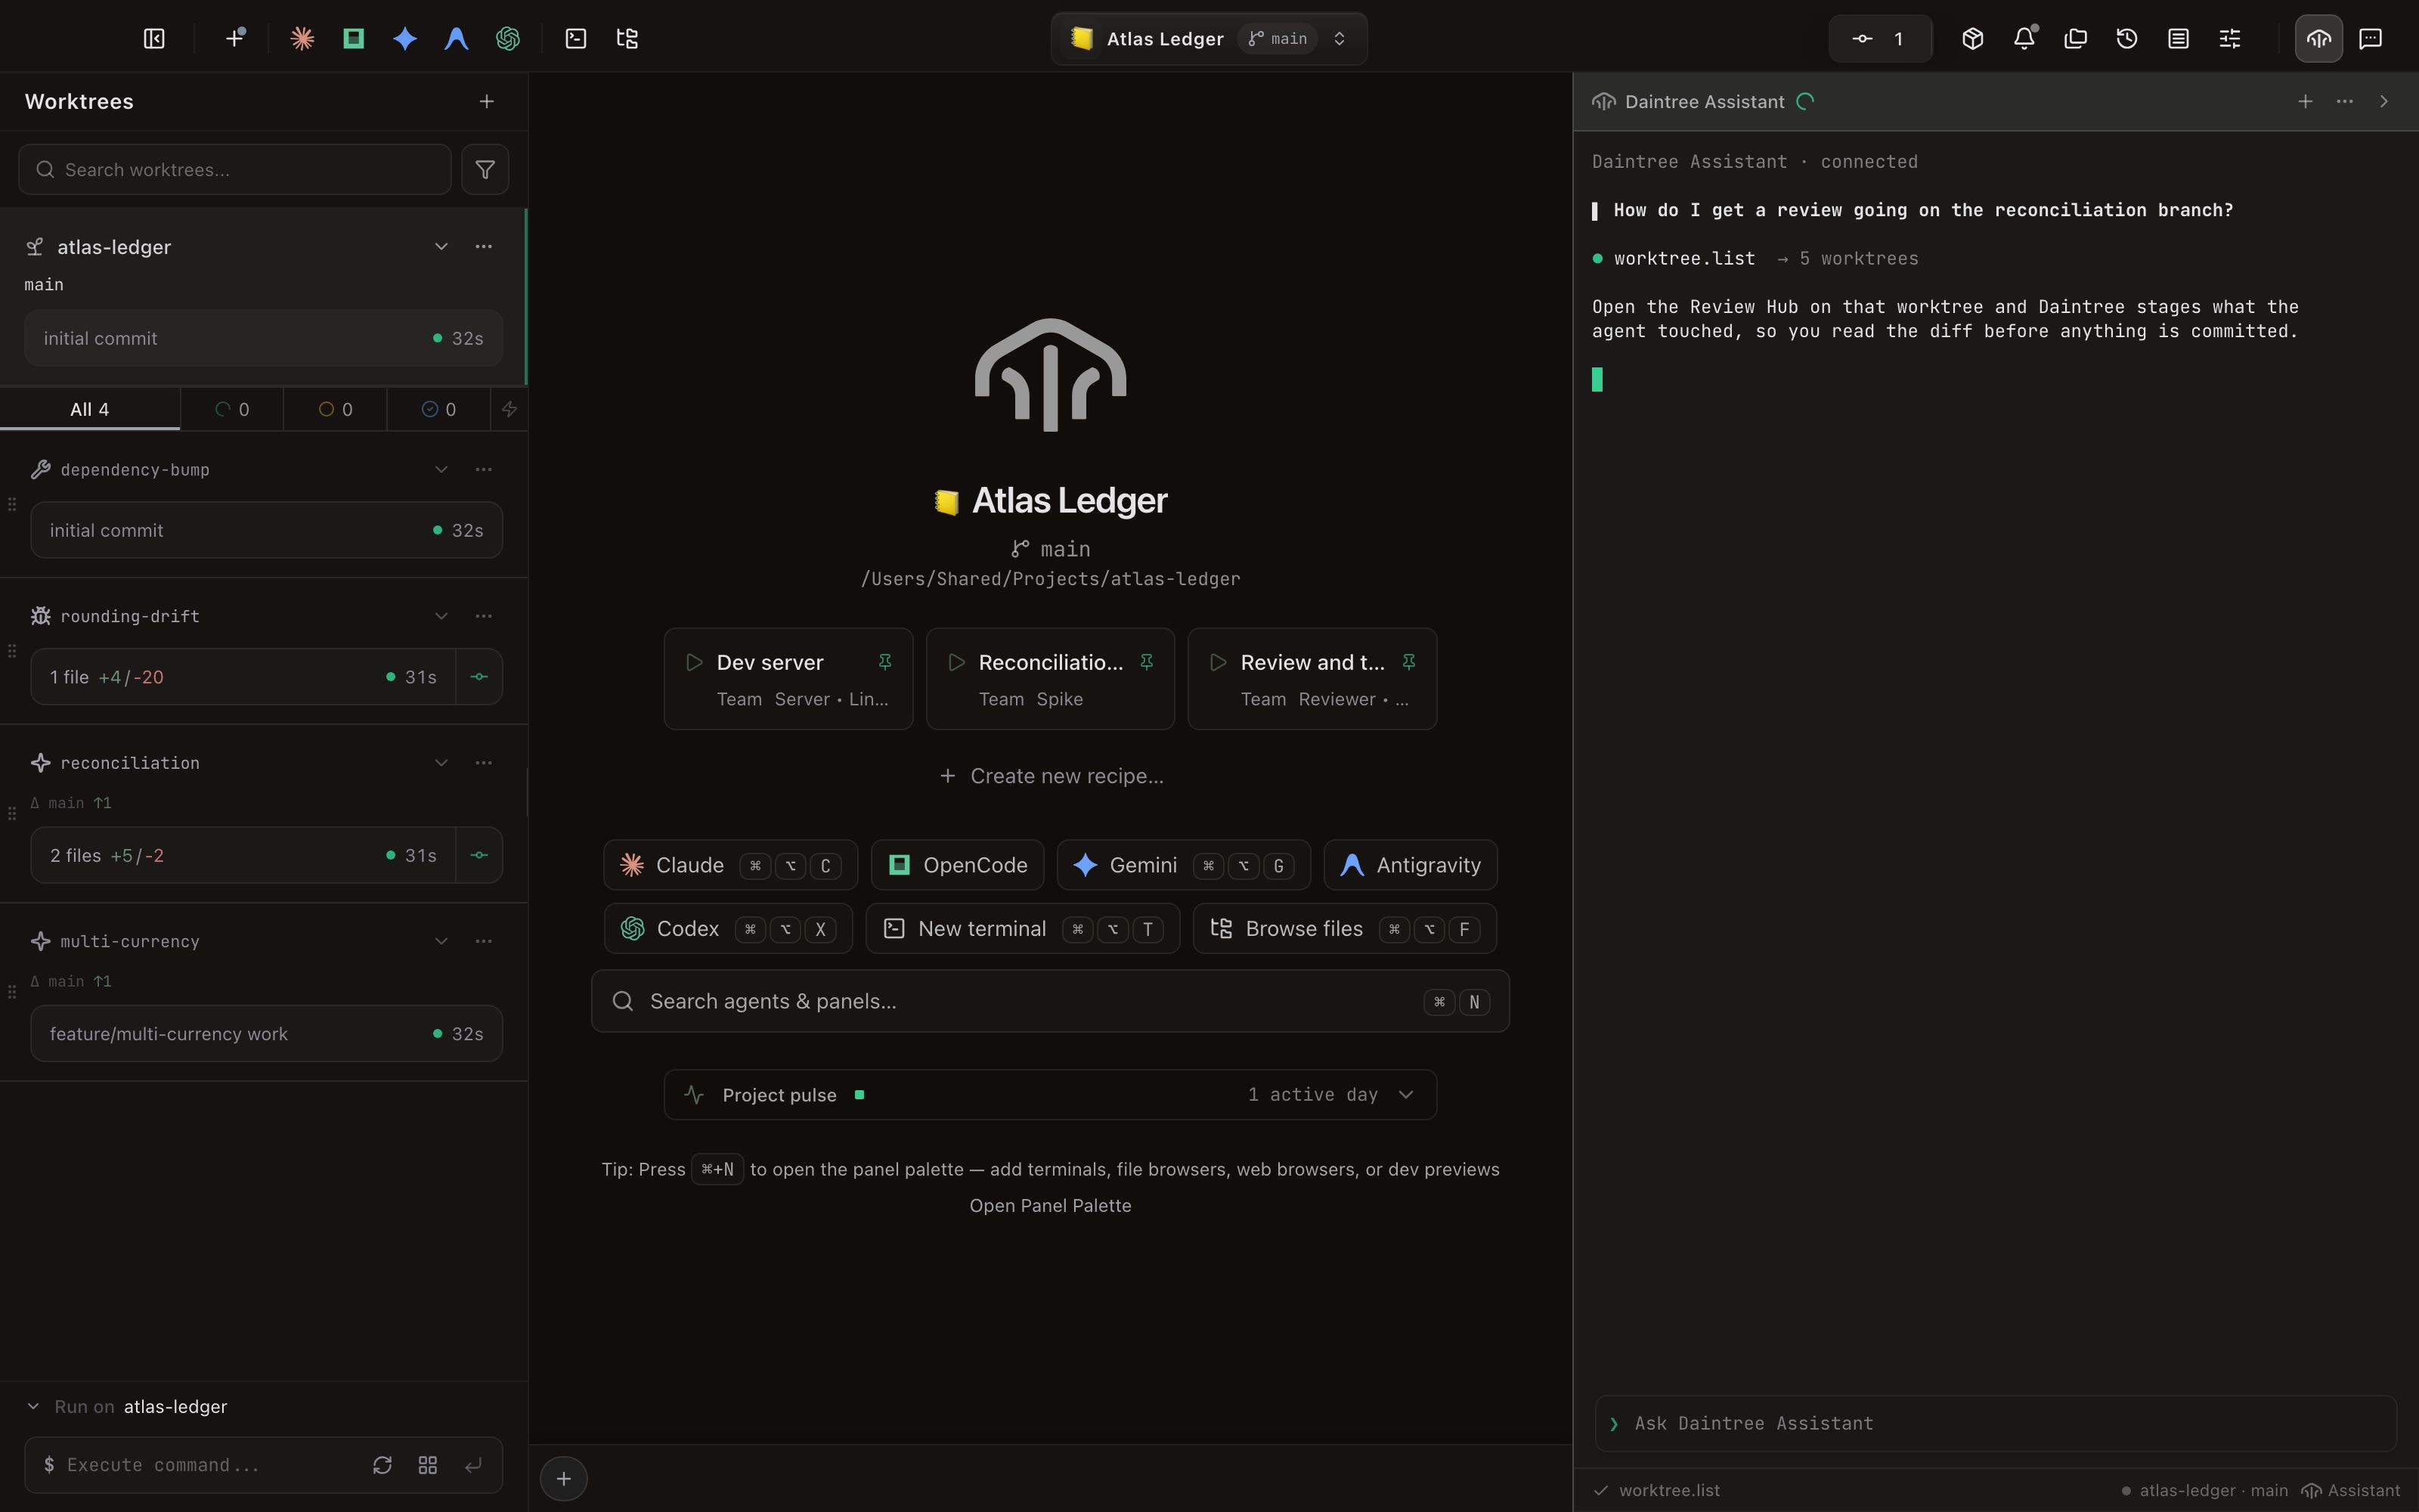
Task: Launch Claude agent from the top toolbar
Action: (x=302, y=39)
